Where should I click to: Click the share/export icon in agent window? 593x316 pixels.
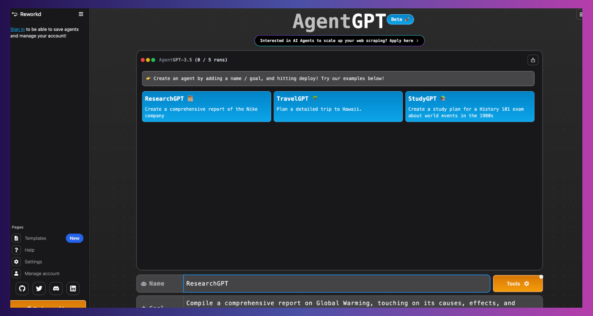click(533, 60)
